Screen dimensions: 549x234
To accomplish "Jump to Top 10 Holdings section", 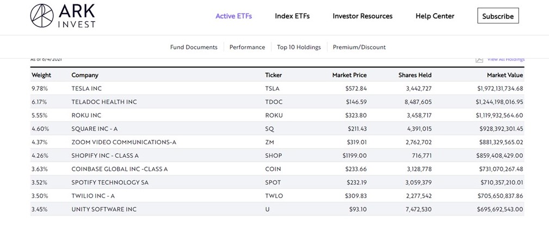I will pyautogui.click(x=299, y=47).
